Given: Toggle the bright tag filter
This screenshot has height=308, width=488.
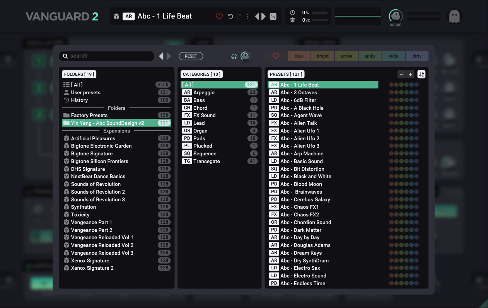Looking at the screenshot, I should pos(323,56).
